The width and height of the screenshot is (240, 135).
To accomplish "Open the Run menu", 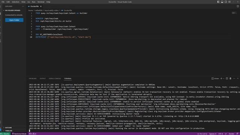I will (x=34, y=2).
